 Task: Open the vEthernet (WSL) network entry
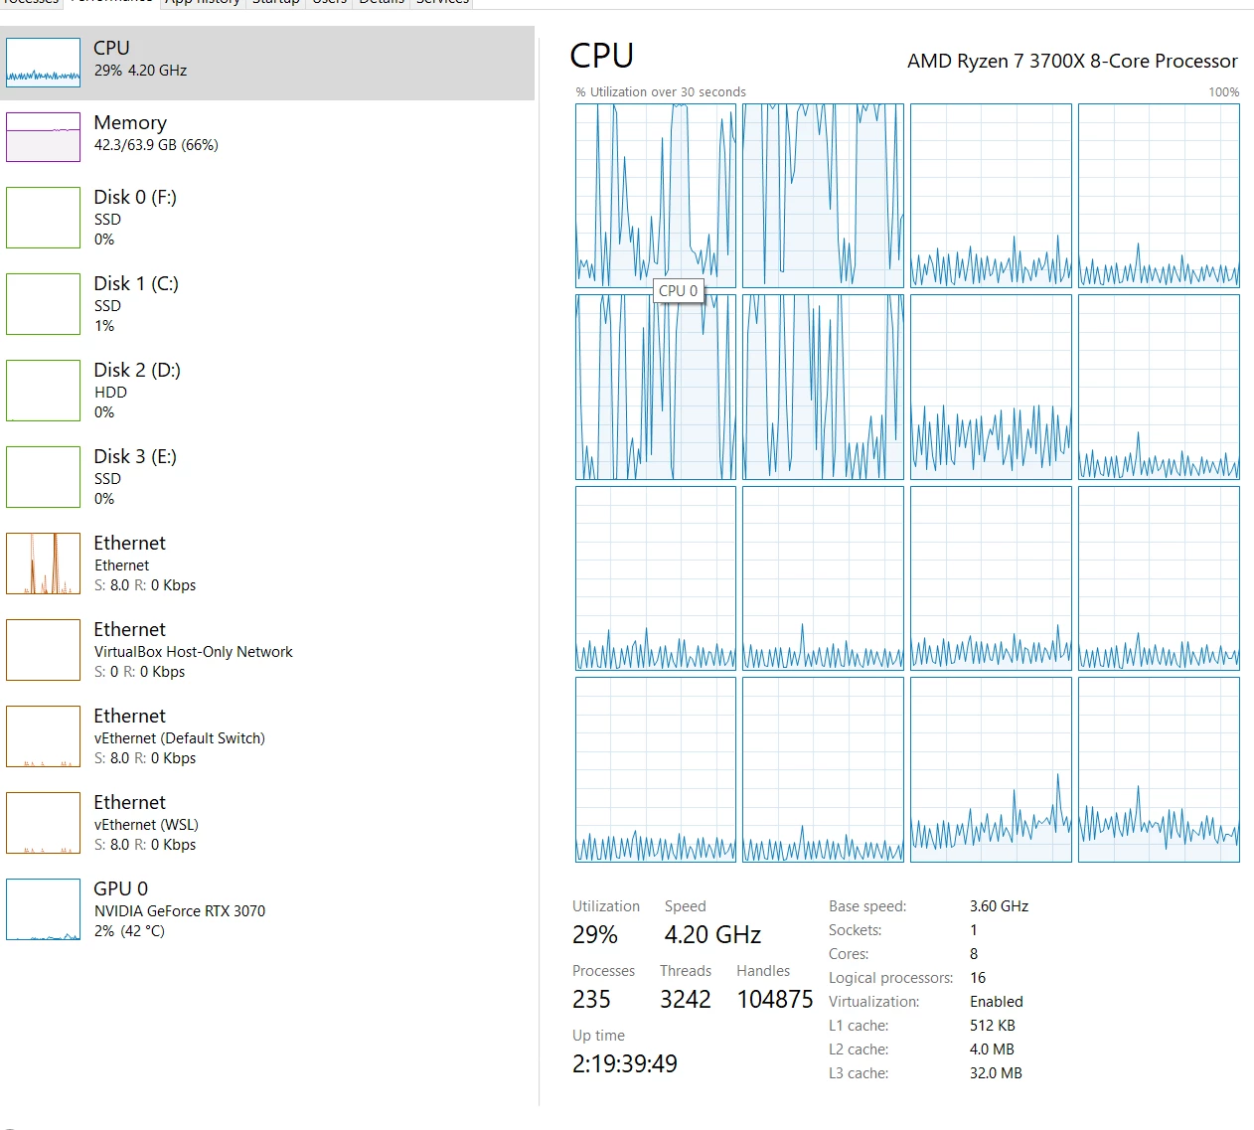click(267, 823)
